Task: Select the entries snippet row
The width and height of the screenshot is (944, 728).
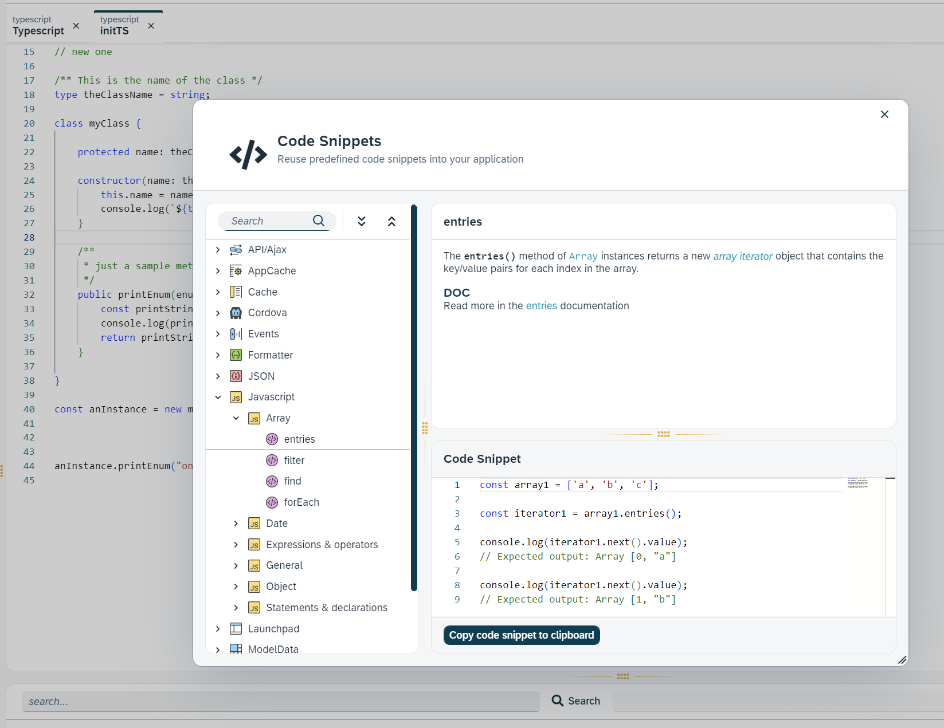Action: pyautogui.click(x=308, y=439)
